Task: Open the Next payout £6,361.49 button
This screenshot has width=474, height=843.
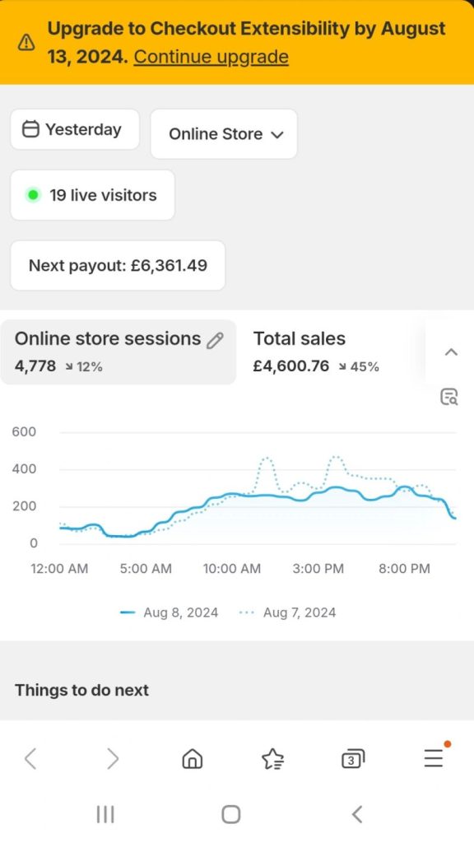Action: (x=118, y=266)
